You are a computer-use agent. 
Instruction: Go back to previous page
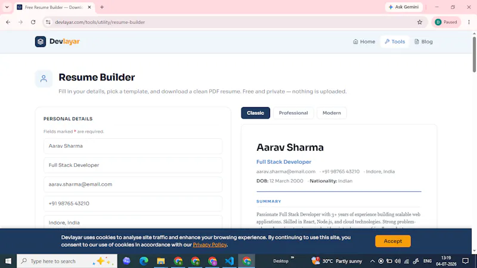tap(8, 22)
